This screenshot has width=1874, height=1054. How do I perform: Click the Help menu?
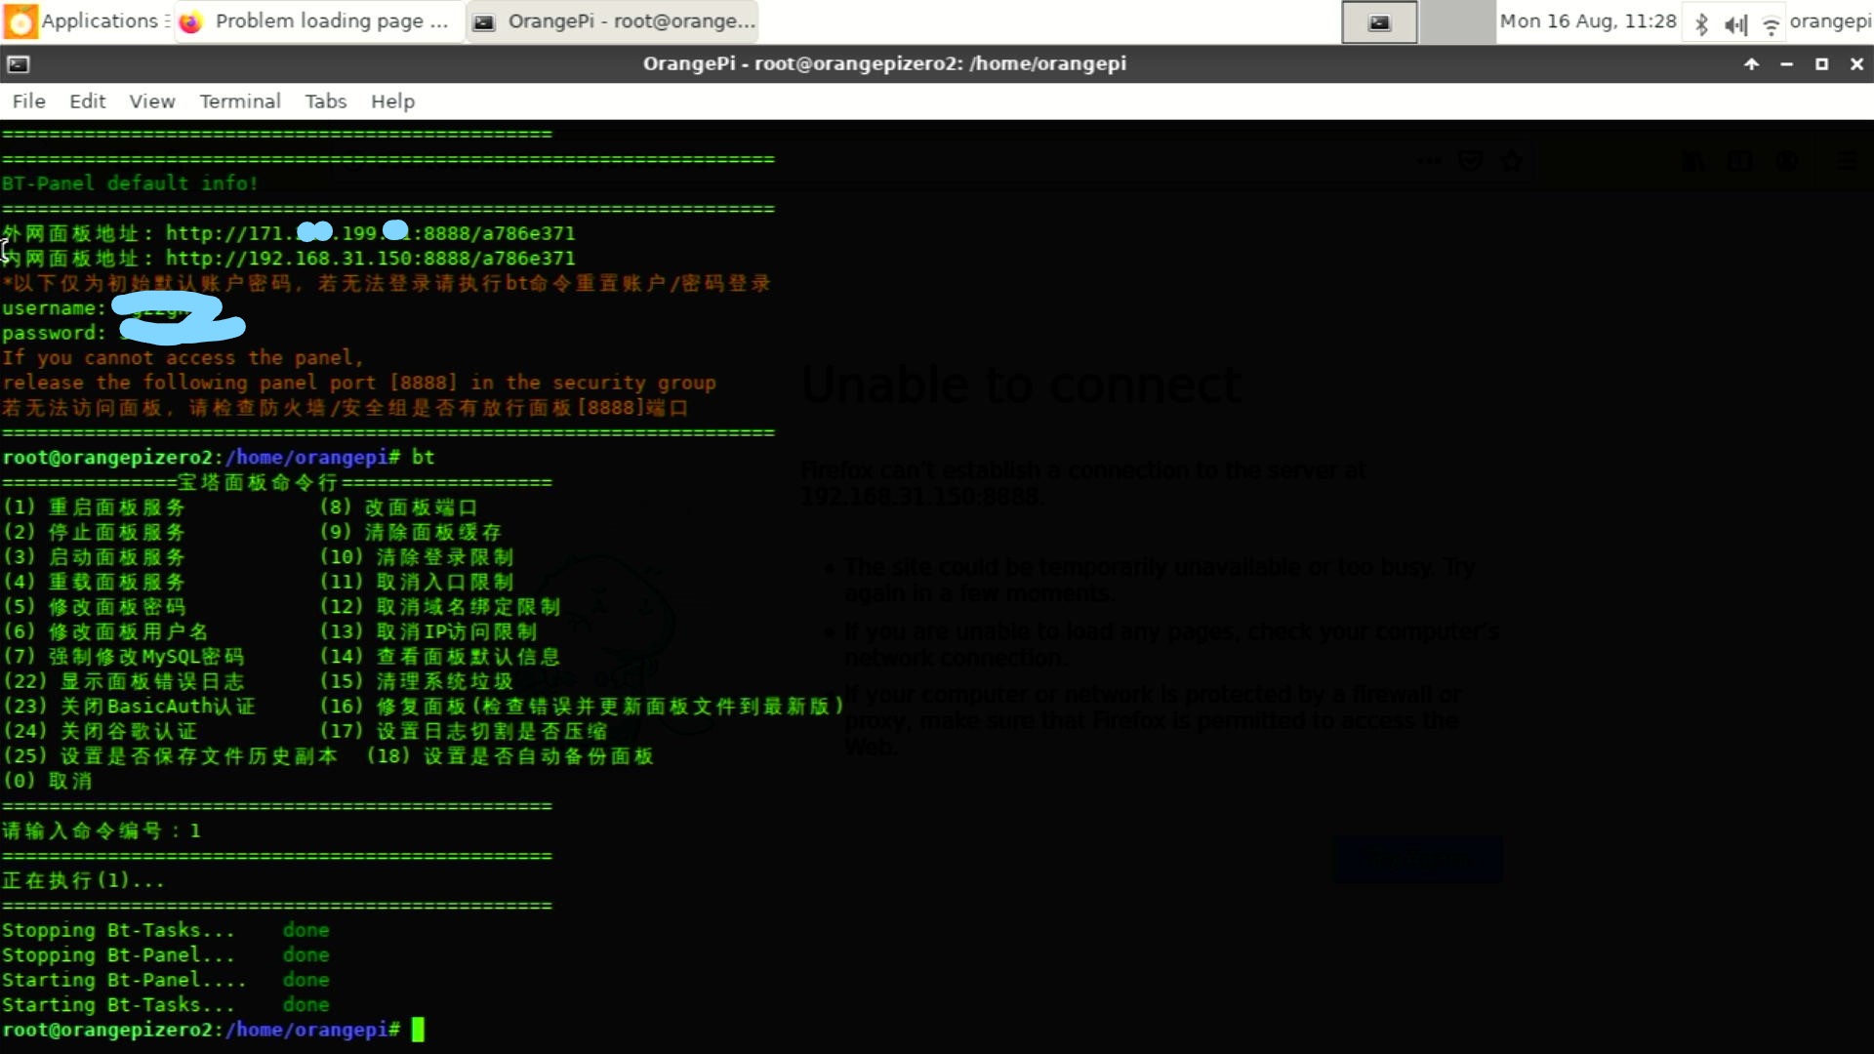click(392, 101)
